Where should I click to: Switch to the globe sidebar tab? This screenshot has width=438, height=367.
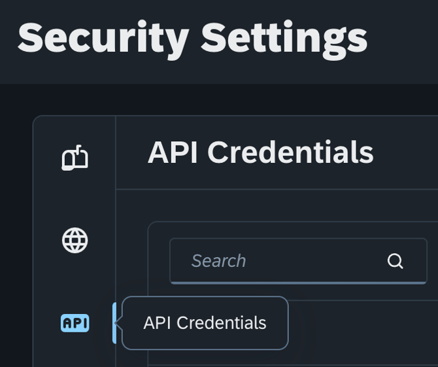[75, 241]
